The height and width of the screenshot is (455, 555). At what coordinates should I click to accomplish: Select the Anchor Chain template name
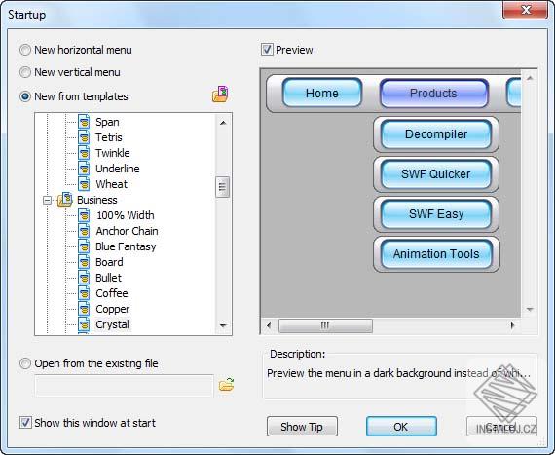(x=127, y=231)
